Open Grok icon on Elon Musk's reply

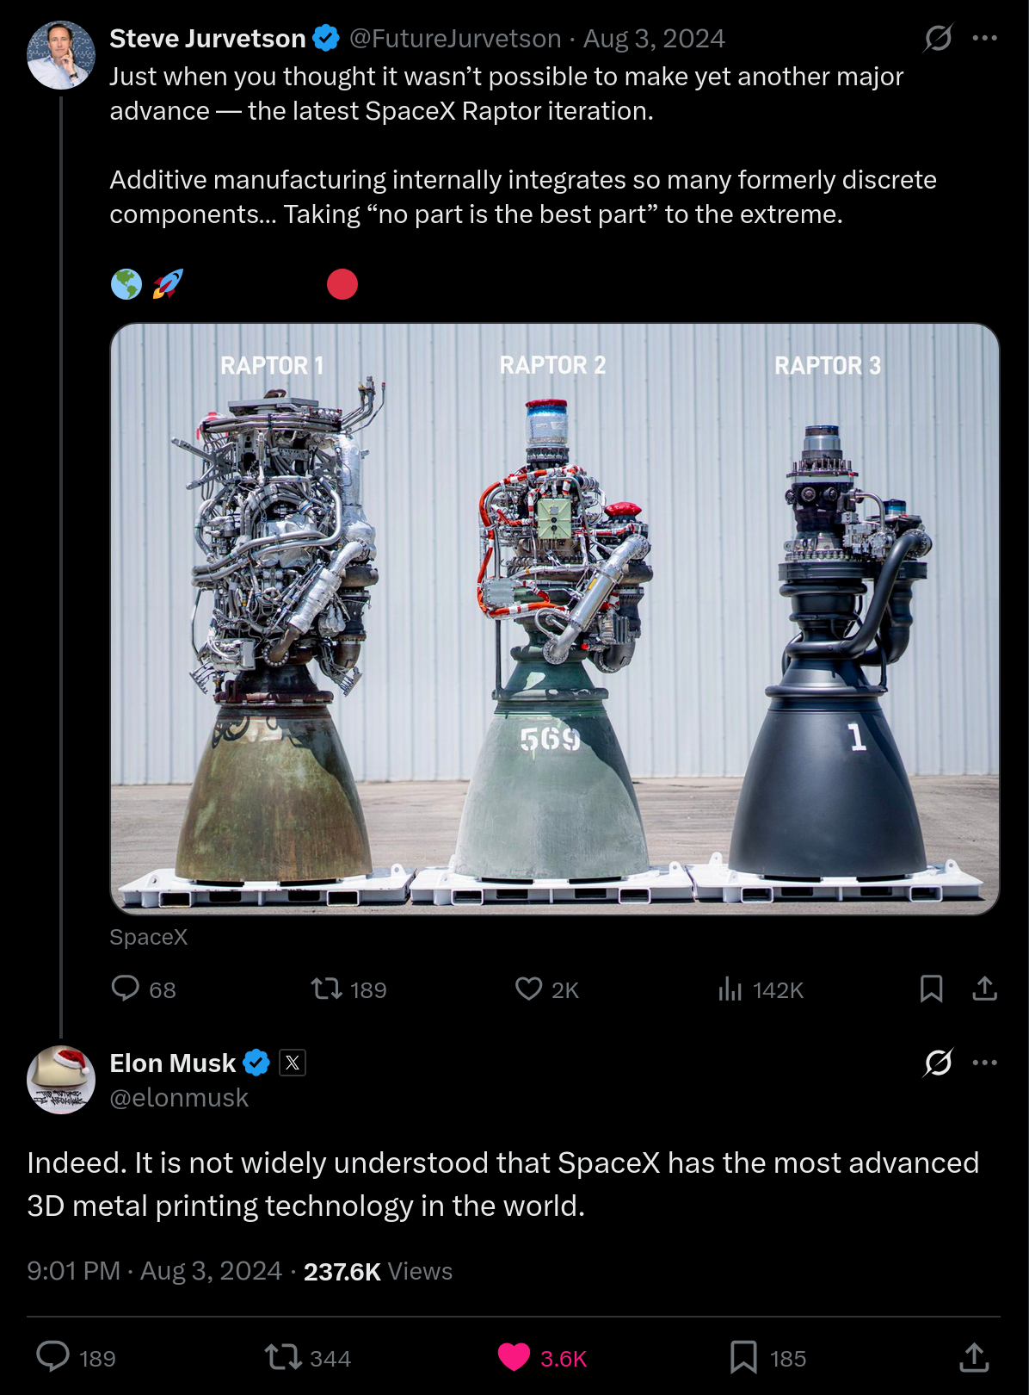[x=937, y=1063]
